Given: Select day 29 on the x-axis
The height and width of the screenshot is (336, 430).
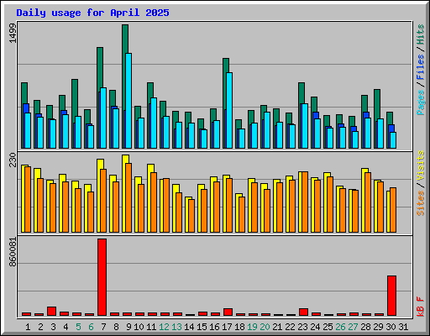Looking at the screenshot, I should tap(378, 327).
